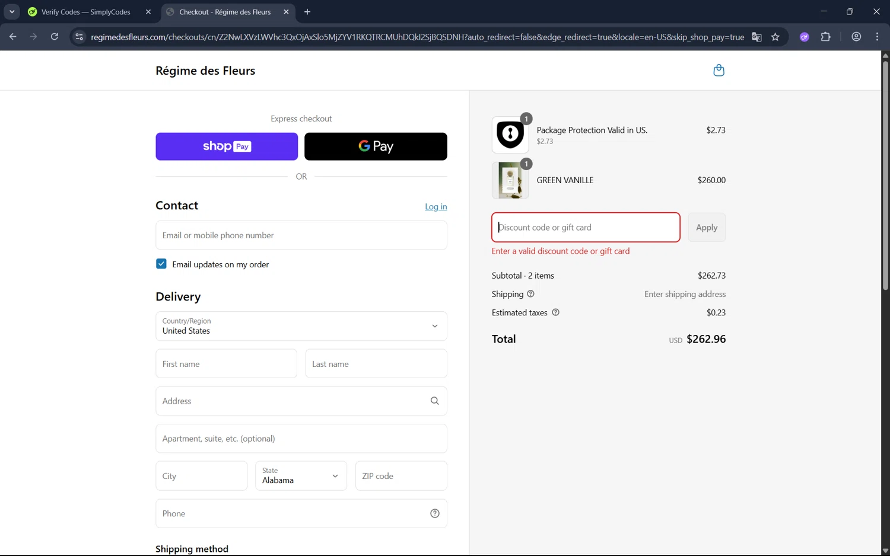
Task: Pay with the Google Pay button
Action: tap(376, 146)
